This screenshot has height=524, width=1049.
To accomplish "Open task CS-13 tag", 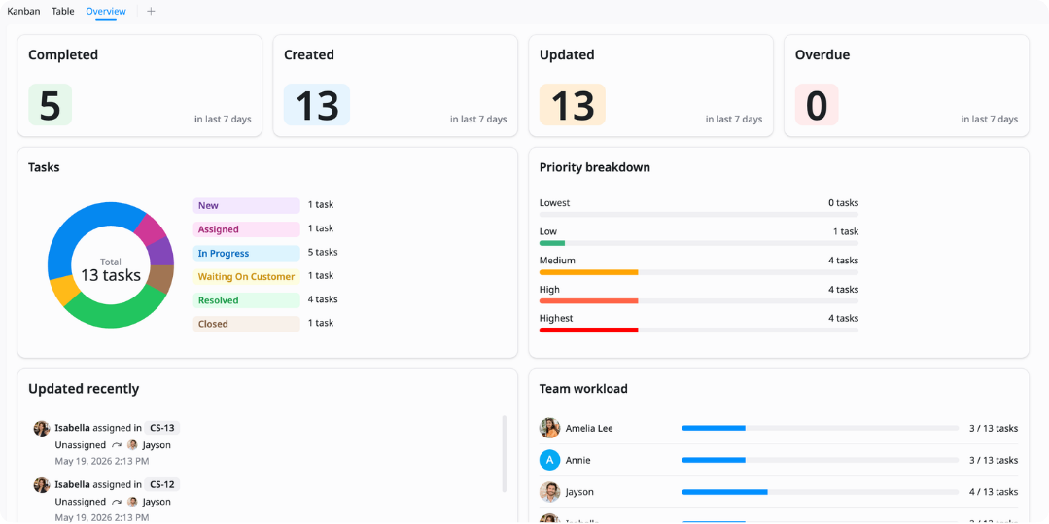I will [x=162, y=429].
